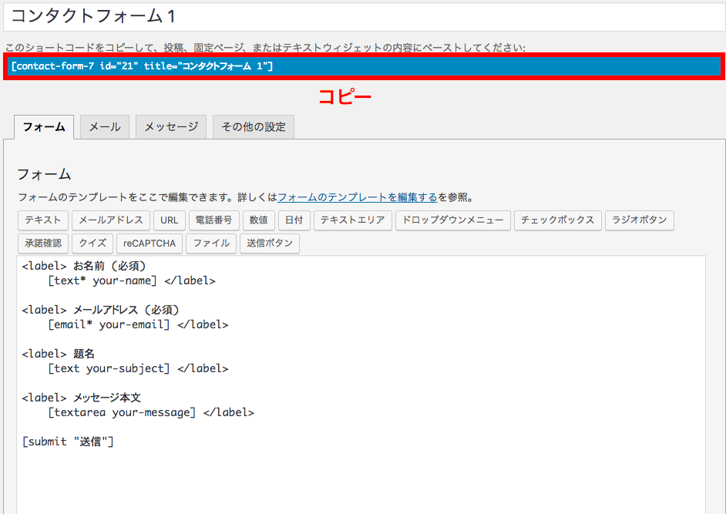This screenshot has width=726, height=514.
Task: Select the contact-form-7 shortcode field
Action: (x=364, y=66)
